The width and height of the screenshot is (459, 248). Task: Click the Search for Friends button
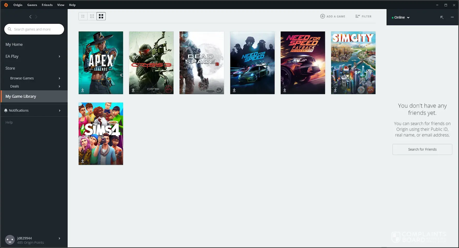point(422,149)
